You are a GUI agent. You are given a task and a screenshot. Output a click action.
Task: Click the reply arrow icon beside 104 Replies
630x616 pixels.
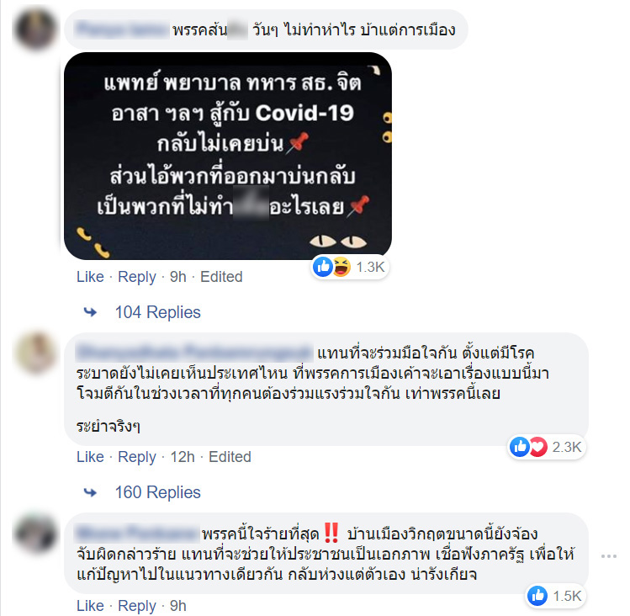tap(90, 312)
